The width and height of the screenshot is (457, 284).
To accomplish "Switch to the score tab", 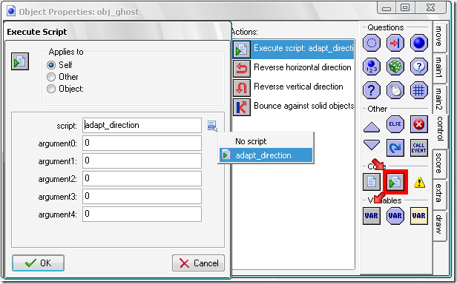I will tap(439, 163).
